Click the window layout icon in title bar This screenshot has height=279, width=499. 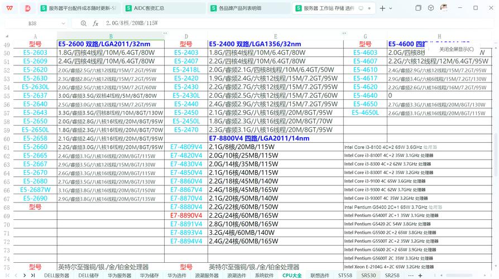(418, 8)
